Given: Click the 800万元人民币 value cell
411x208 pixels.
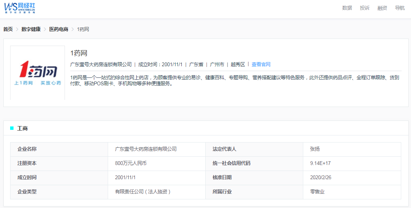Looking at the screenshot, I should (157, 163).
